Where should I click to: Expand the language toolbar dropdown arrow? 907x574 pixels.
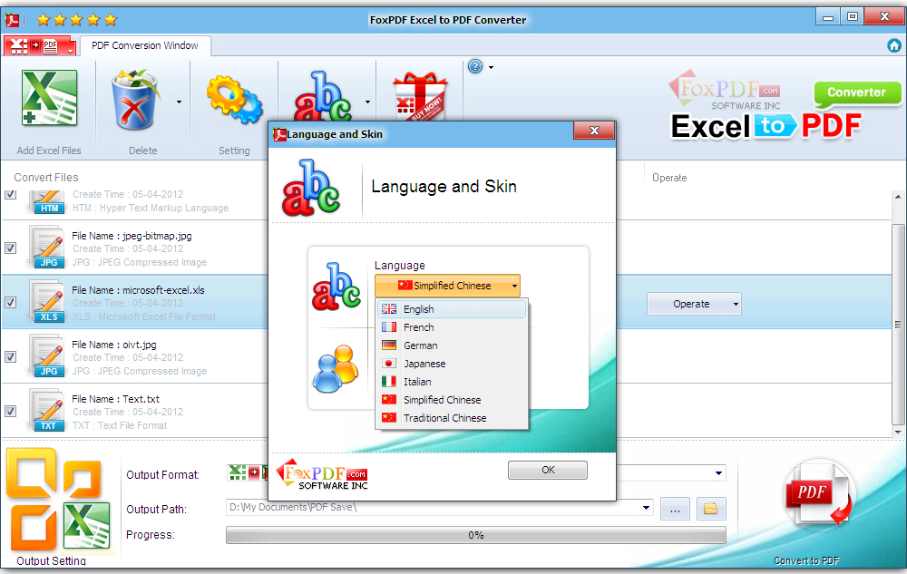(367, 102)
